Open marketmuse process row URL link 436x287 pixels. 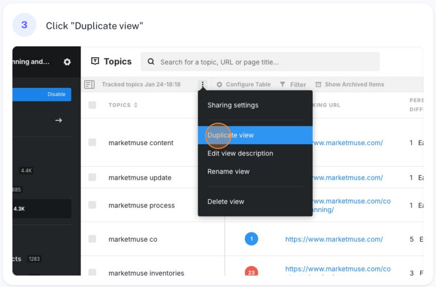pos(351,205)
